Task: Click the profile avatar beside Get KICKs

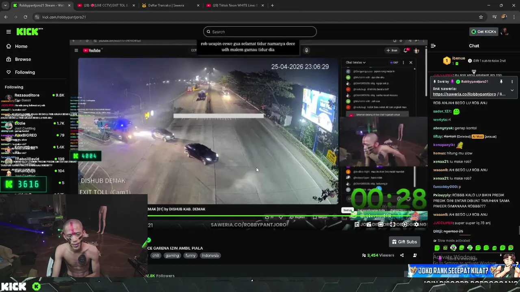Action: coord(505,32)
